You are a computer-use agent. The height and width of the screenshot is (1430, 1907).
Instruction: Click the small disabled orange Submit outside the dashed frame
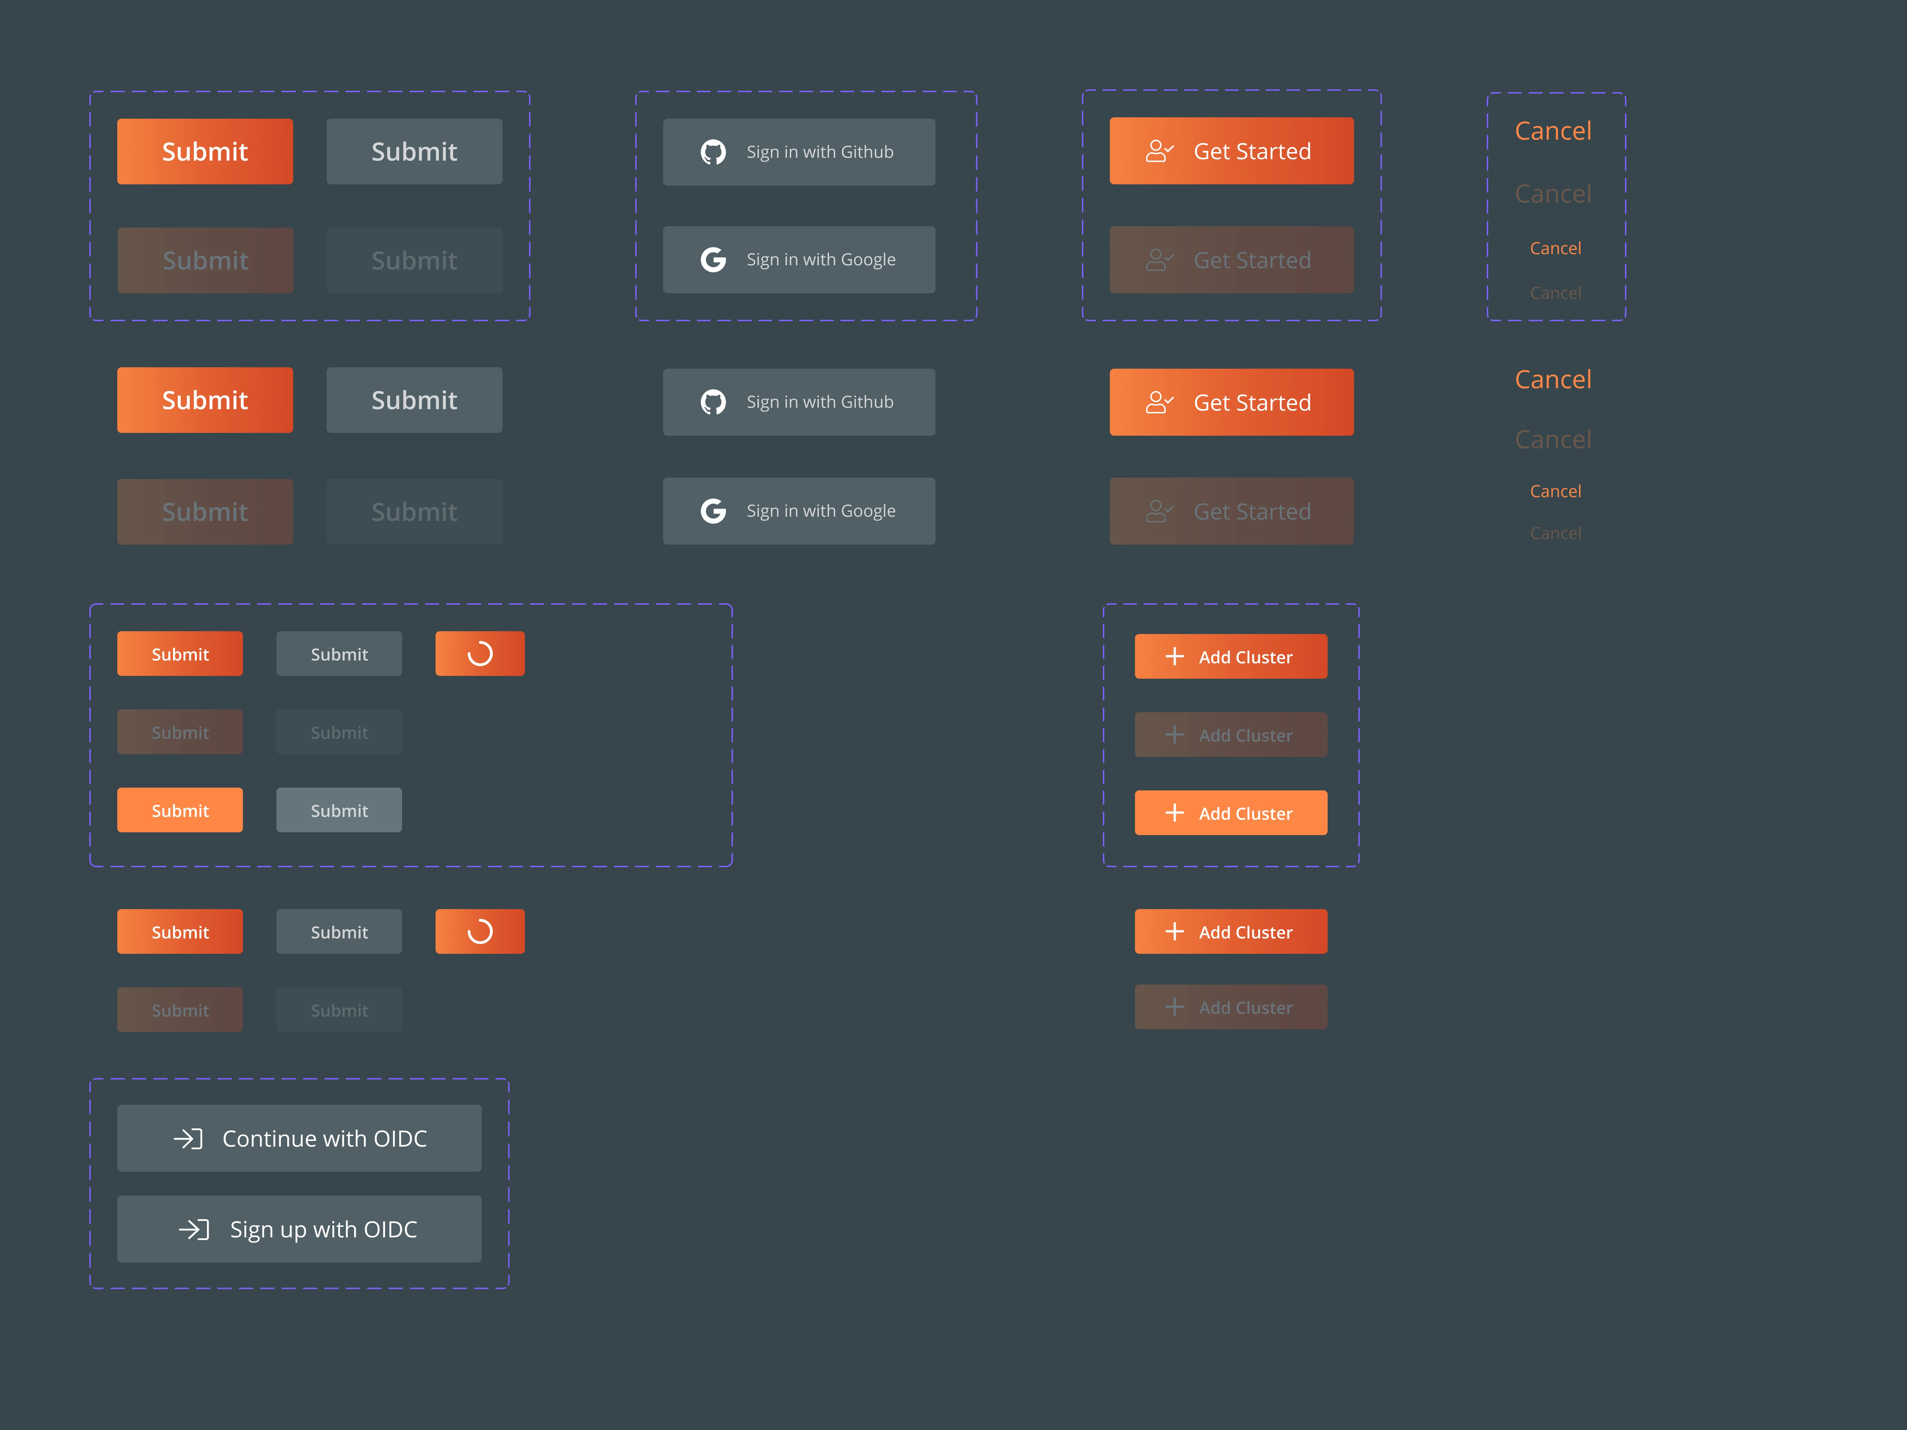coord(180,1010)
